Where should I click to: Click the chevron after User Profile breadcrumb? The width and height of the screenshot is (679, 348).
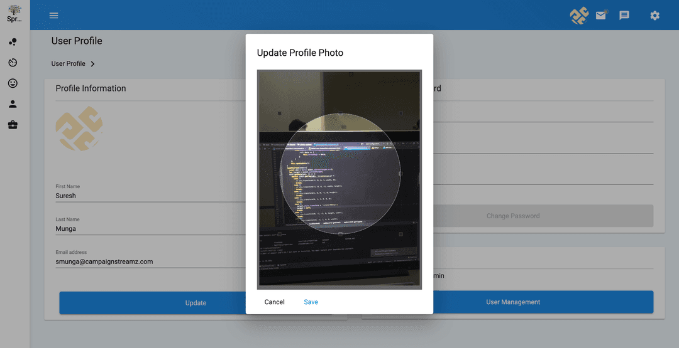pos(92,64)
